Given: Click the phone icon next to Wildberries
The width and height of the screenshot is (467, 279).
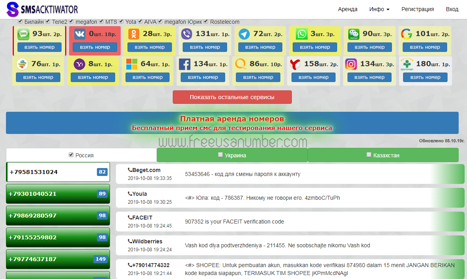Looking at the screenshot, I should point(130,241).
